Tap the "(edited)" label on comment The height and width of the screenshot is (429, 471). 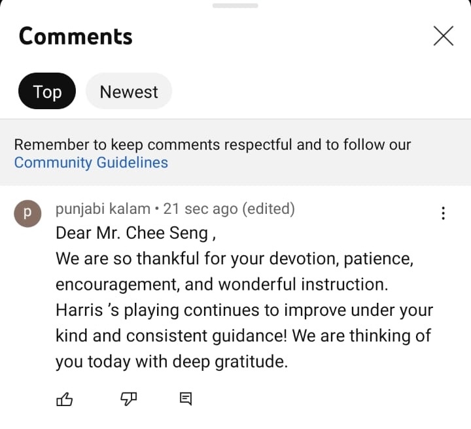(268, 209)
